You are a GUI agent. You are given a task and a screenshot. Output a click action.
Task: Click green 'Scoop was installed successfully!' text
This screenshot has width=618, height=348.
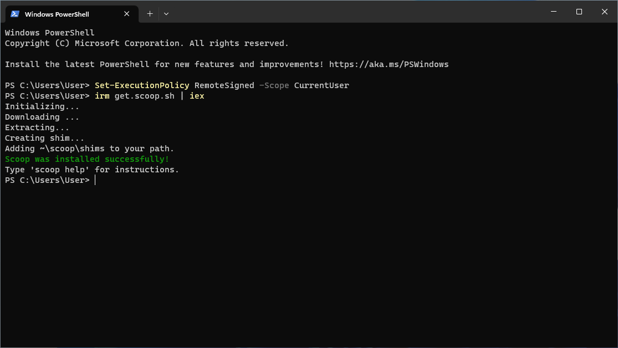tap(87, 159)
